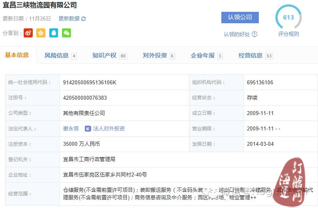
Task: Click badge 53 on 经营信息 tab
Action: [269, 56]
